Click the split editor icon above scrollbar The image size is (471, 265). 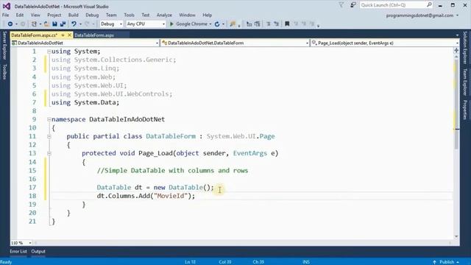coord(456,50)
